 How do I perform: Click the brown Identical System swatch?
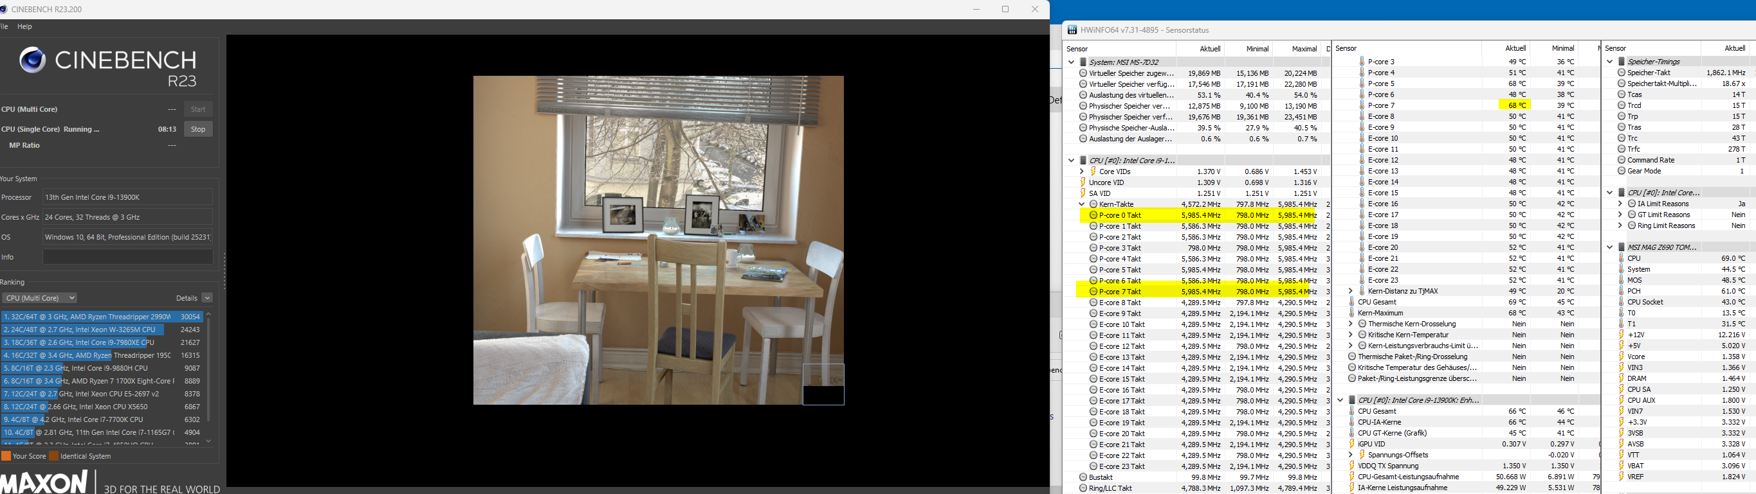tap(54, 457)
